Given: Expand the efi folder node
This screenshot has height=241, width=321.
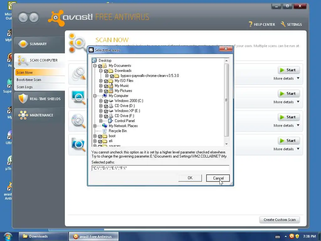Looking at the screenshot, I should click(x=95, y=141).
